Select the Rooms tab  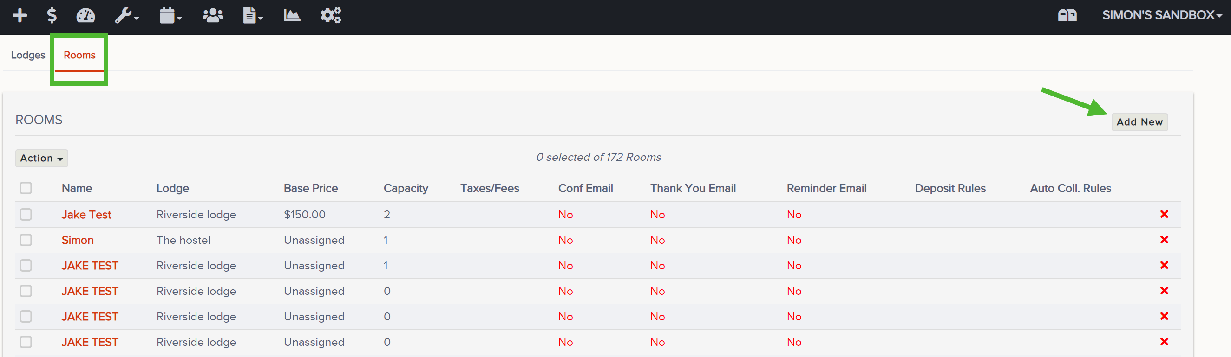79,55
